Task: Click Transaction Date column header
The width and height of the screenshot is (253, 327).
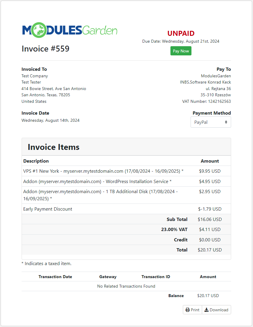Action: (x=55, y=277)
